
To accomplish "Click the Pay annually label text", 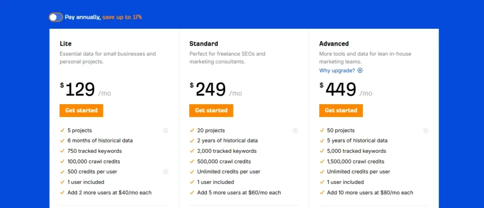I will tap(83, 17).
